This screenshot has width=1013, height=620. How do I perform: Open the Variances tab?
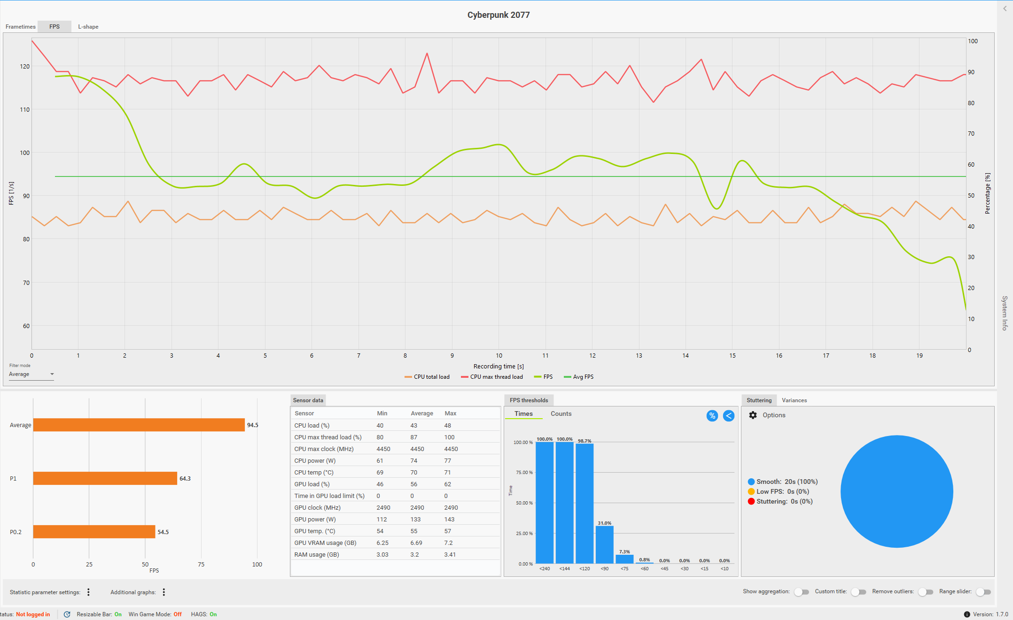tap(794, 400)
